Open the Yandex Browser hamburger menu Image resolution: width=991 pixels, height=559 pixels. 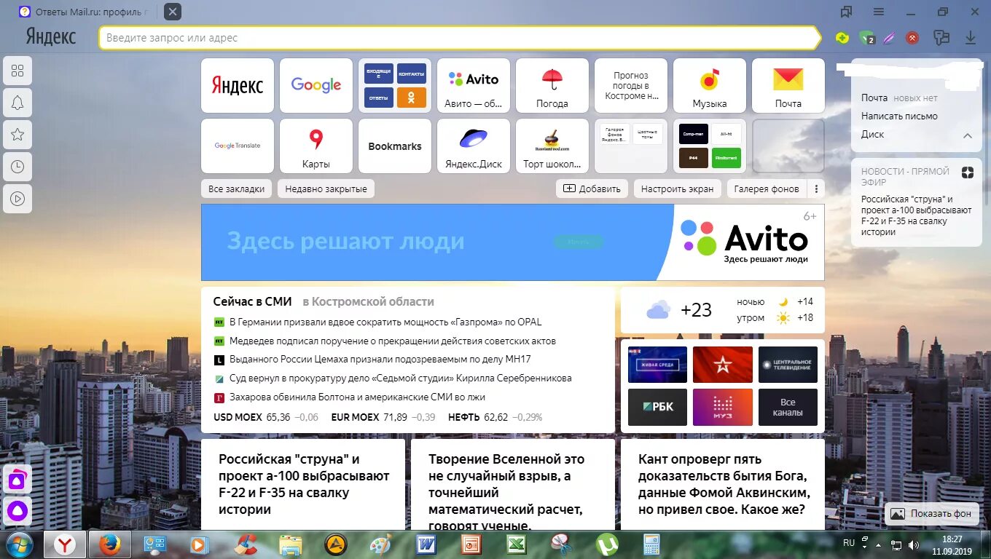coord(879,12)
